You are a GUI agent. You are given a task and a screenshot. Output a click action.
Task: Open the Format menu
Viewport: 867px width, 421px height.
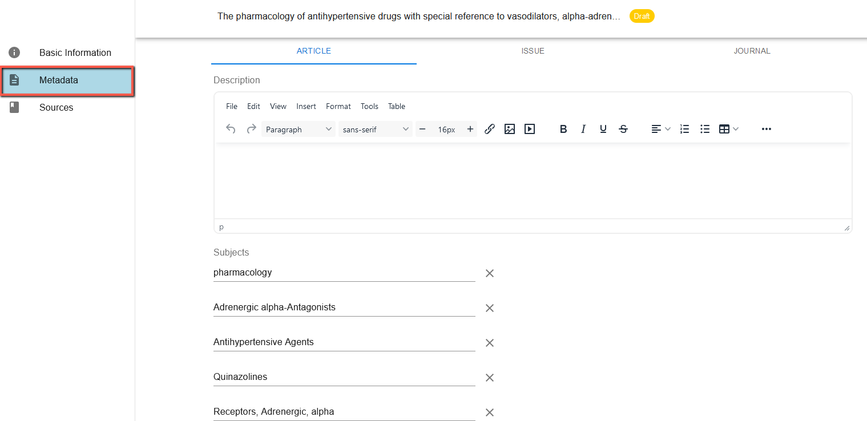(x=338, y=106)
